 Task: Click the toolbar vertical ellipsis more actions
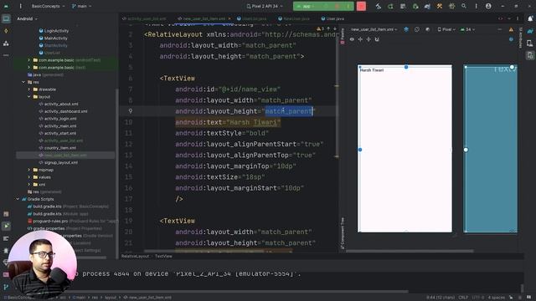(x=477, y=6)
